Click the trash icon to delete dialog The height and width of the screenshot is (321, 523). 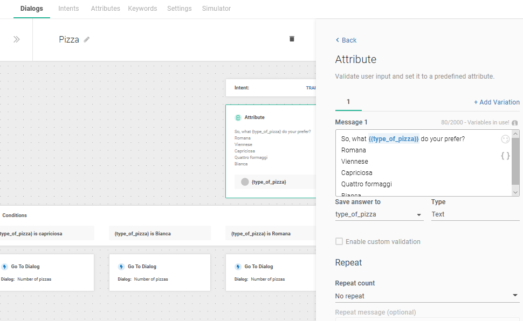[292, 39]
